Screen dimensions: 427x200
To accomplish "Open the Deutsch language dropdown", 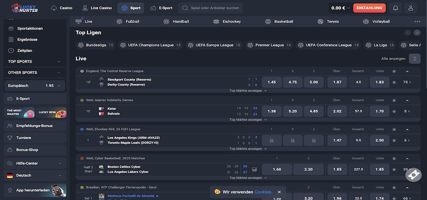I will pyautogui.click(x=35, y=176).
